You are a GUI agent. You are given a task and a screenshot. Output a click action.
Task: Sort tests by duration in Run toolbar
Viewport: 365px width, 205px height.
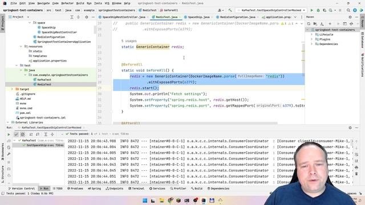(38, 134)
